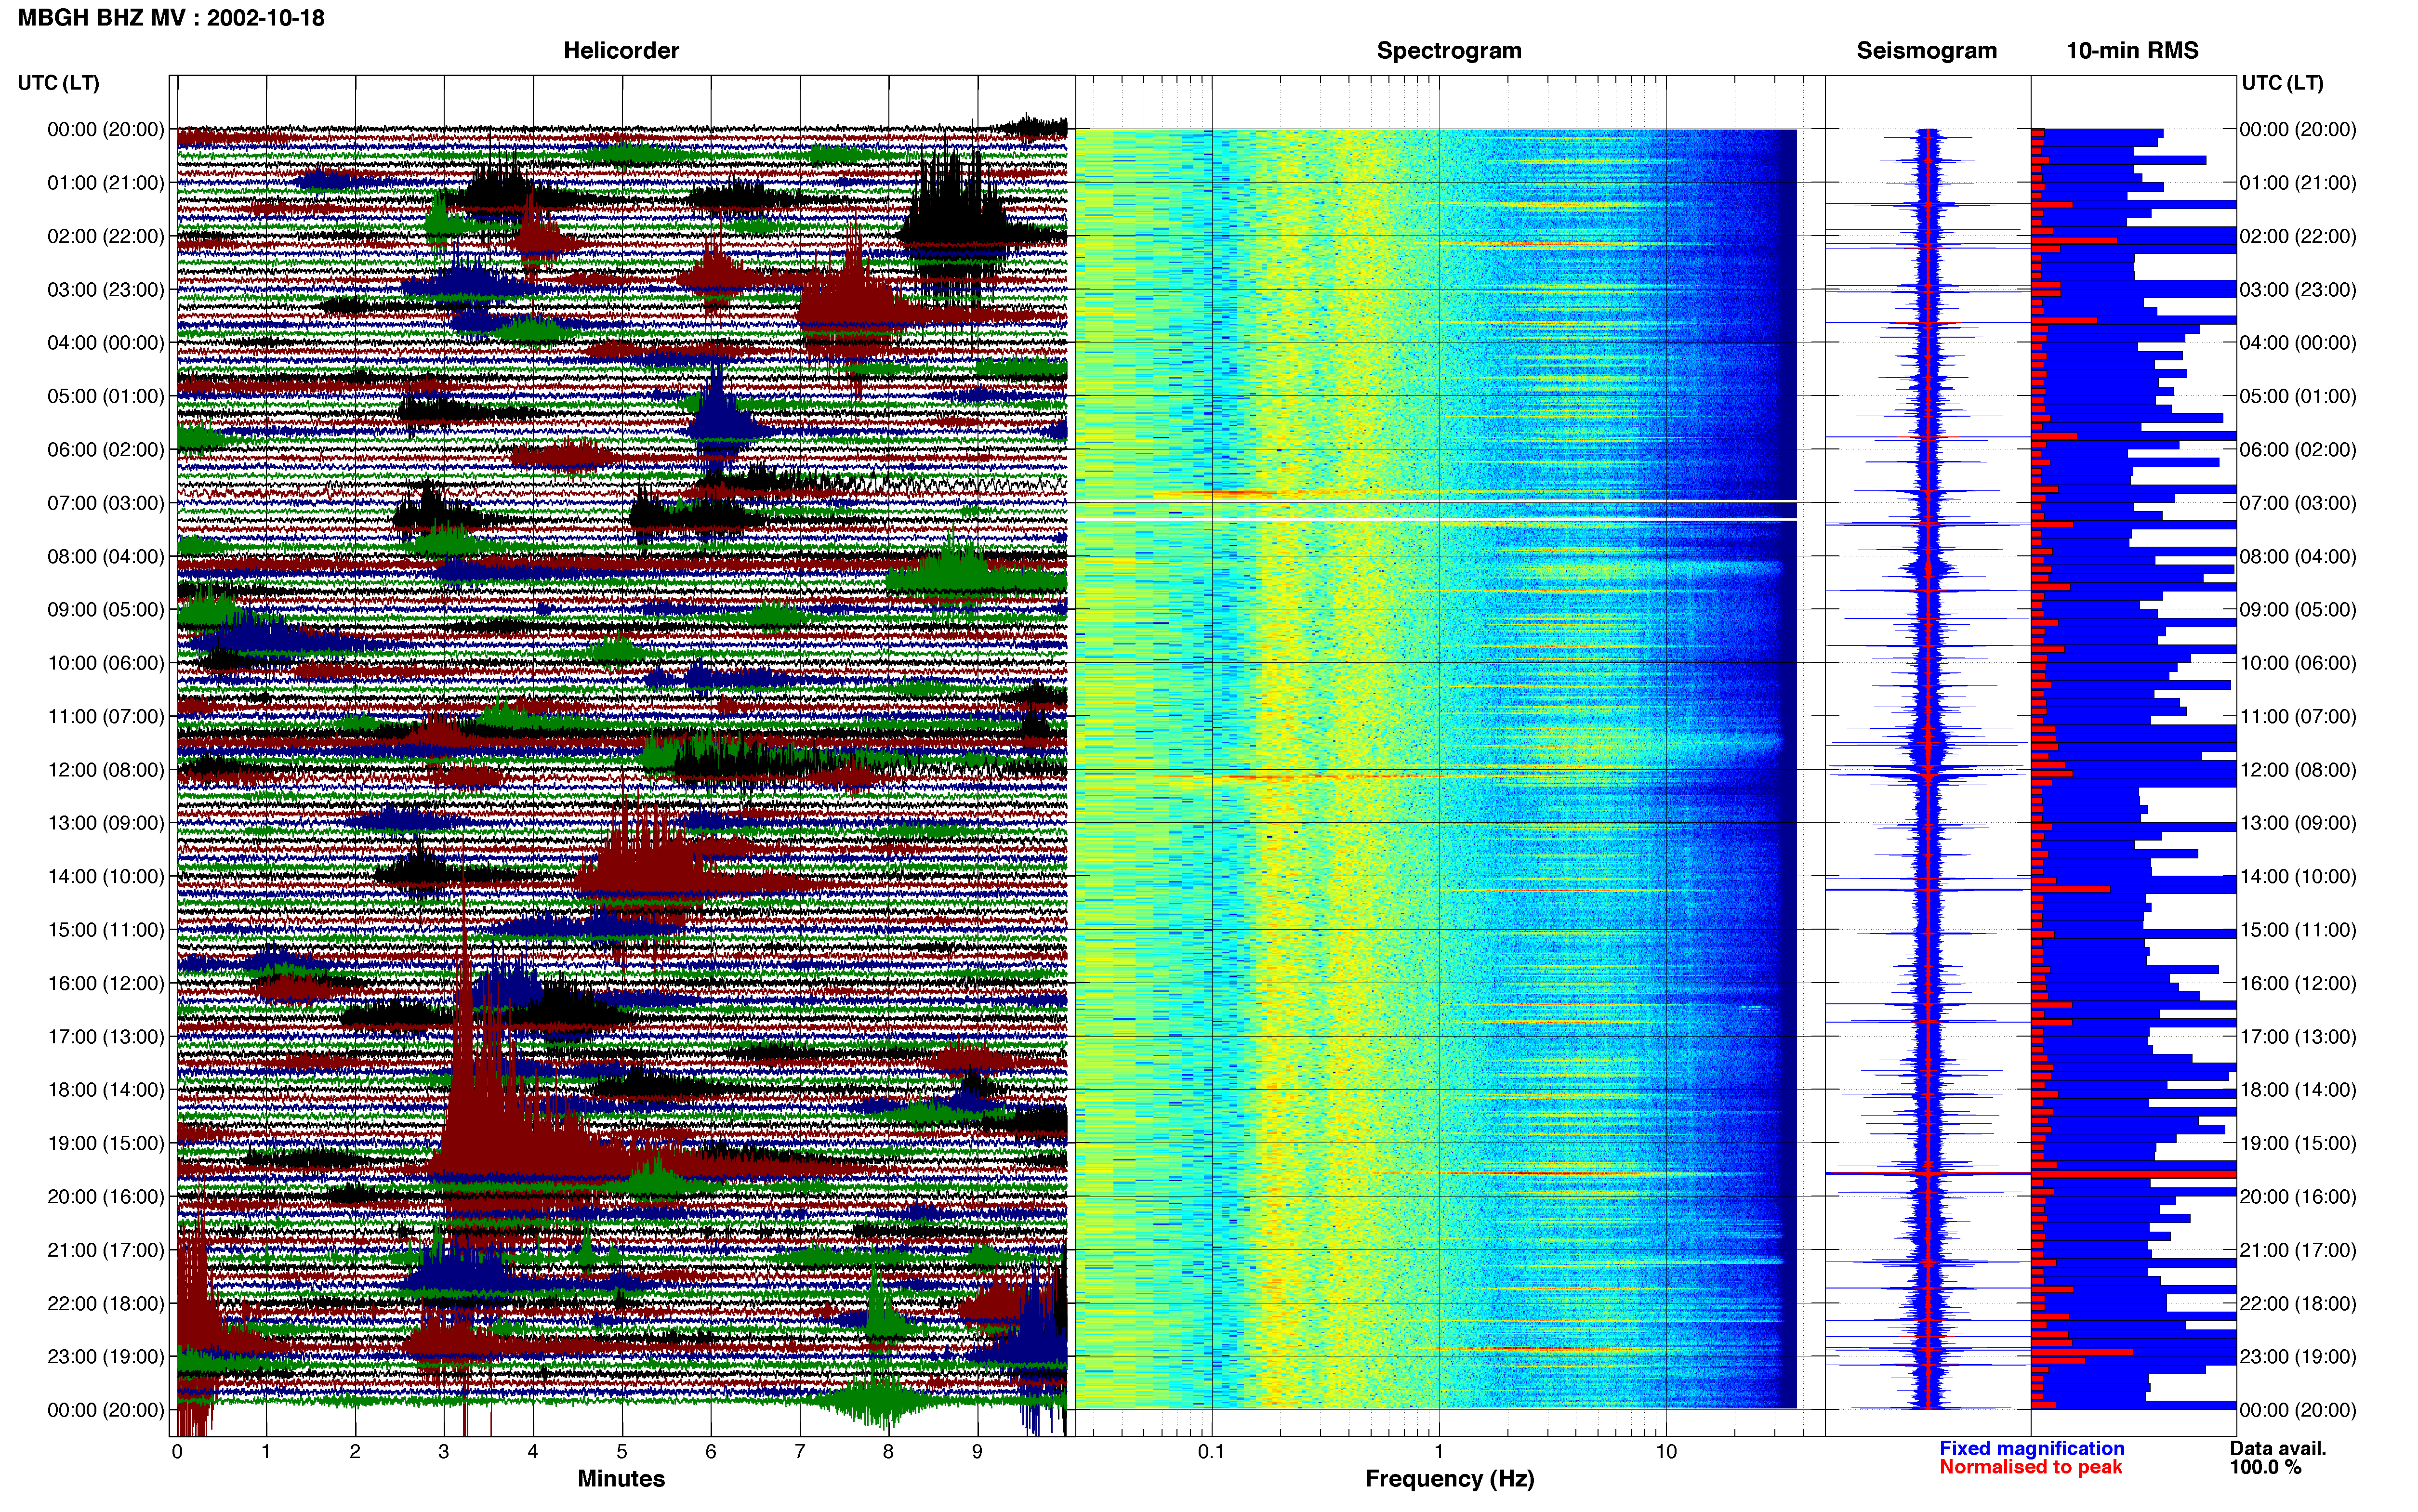
Task: Click the 'Normalised to peak' legend text
Action: click(2030, 1467)
